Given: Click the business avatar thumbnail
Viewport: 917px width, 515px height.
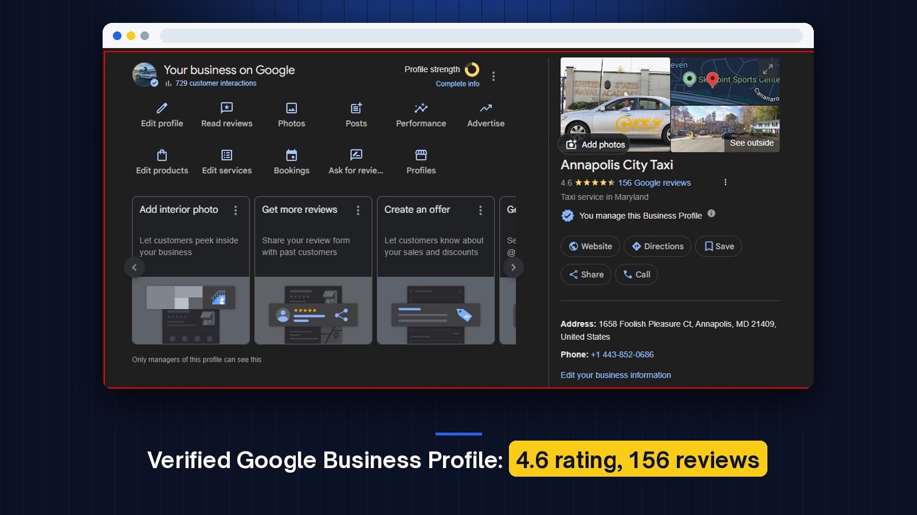Looking at the screenshot, I should 144,74.
